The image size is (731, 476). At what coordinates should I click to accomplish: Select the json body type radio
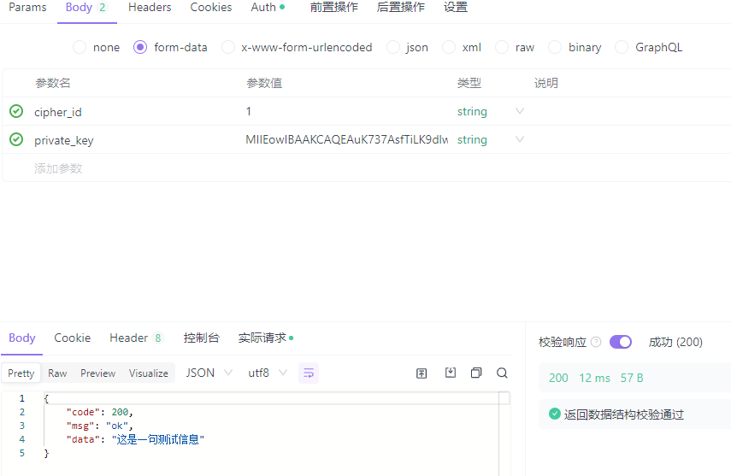tap(393, 47)
